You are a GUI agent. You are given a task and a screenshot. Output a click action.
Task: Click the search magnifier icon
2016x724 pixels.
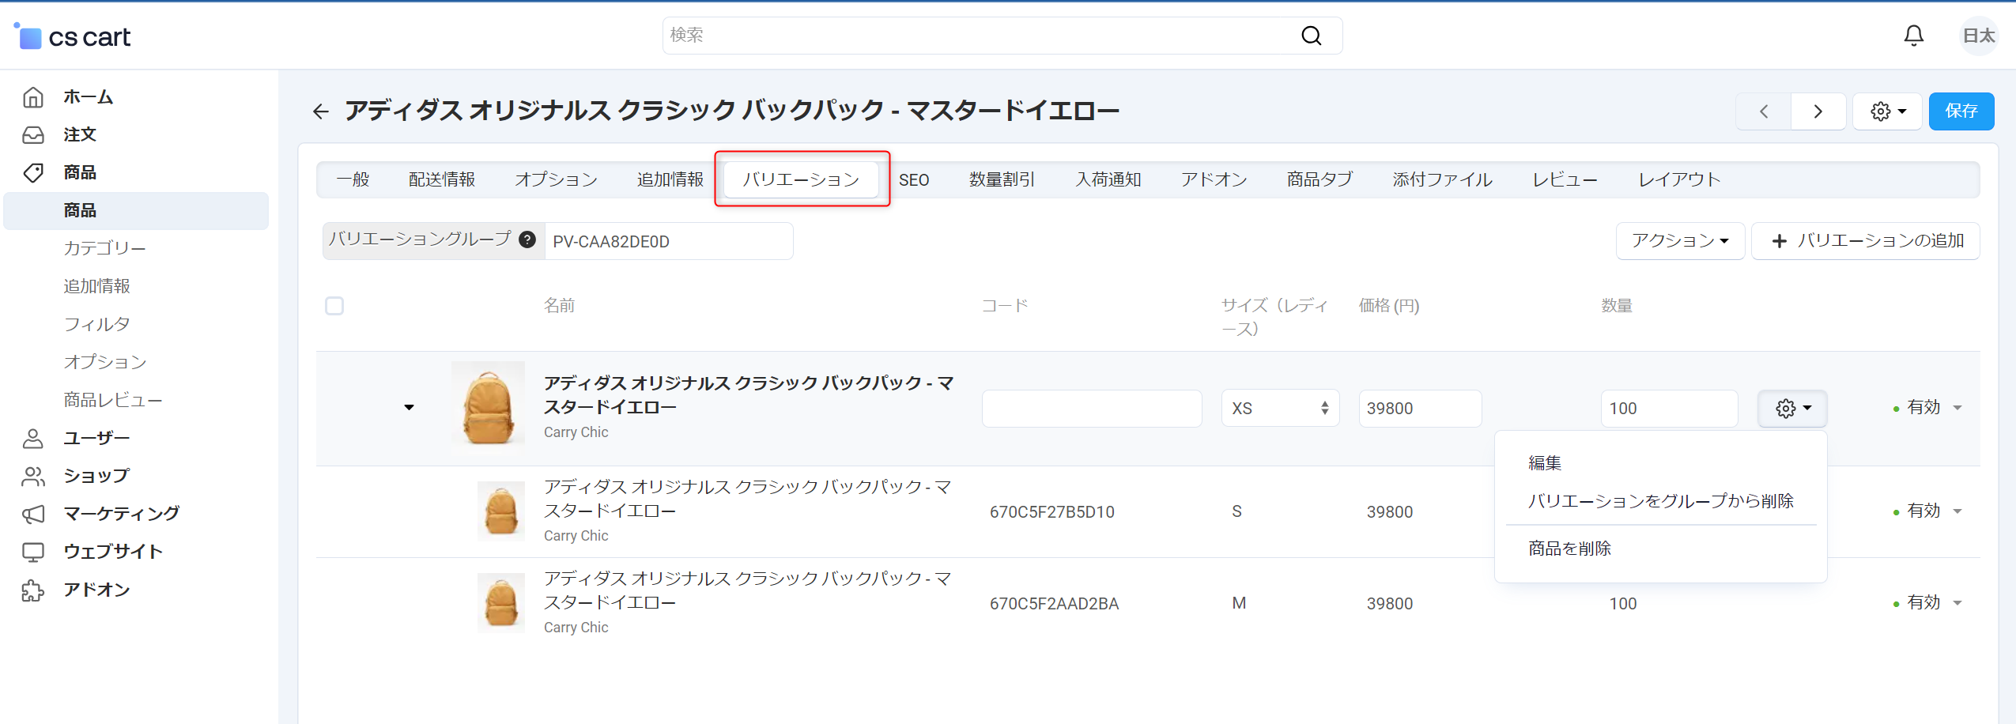[x=1311, y=36]
